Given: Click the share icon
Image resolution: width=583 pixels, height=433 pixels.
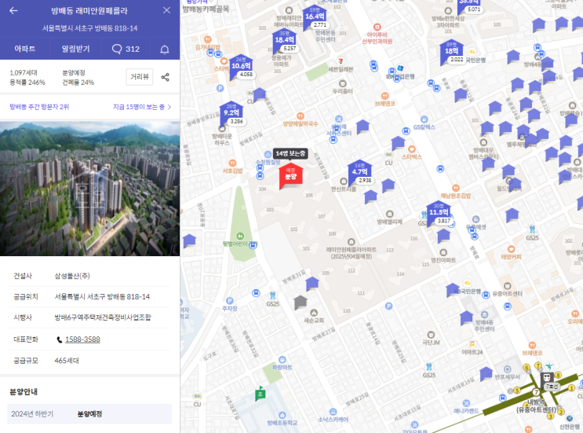Looking at the screenshot, I should (165, 77).
